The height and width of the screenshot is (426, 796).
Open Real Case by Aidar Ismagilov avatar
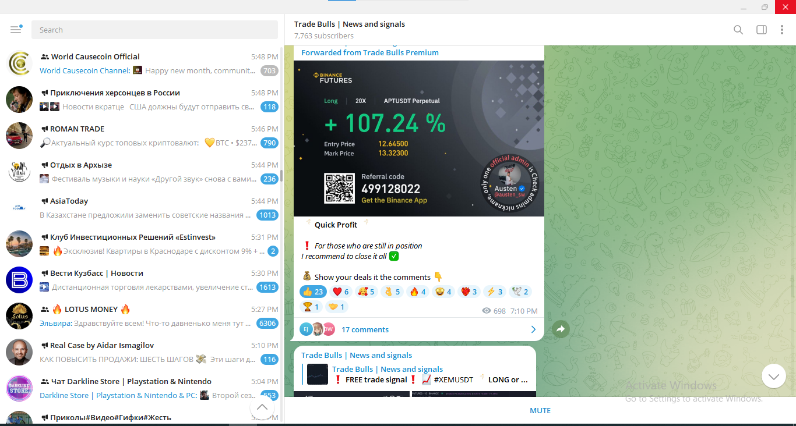(x=19, y=352)
